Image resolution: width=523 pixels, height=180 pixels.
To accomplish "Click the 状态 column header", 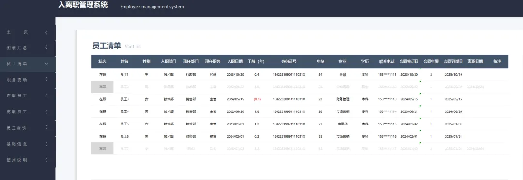I will coord(102,61).
